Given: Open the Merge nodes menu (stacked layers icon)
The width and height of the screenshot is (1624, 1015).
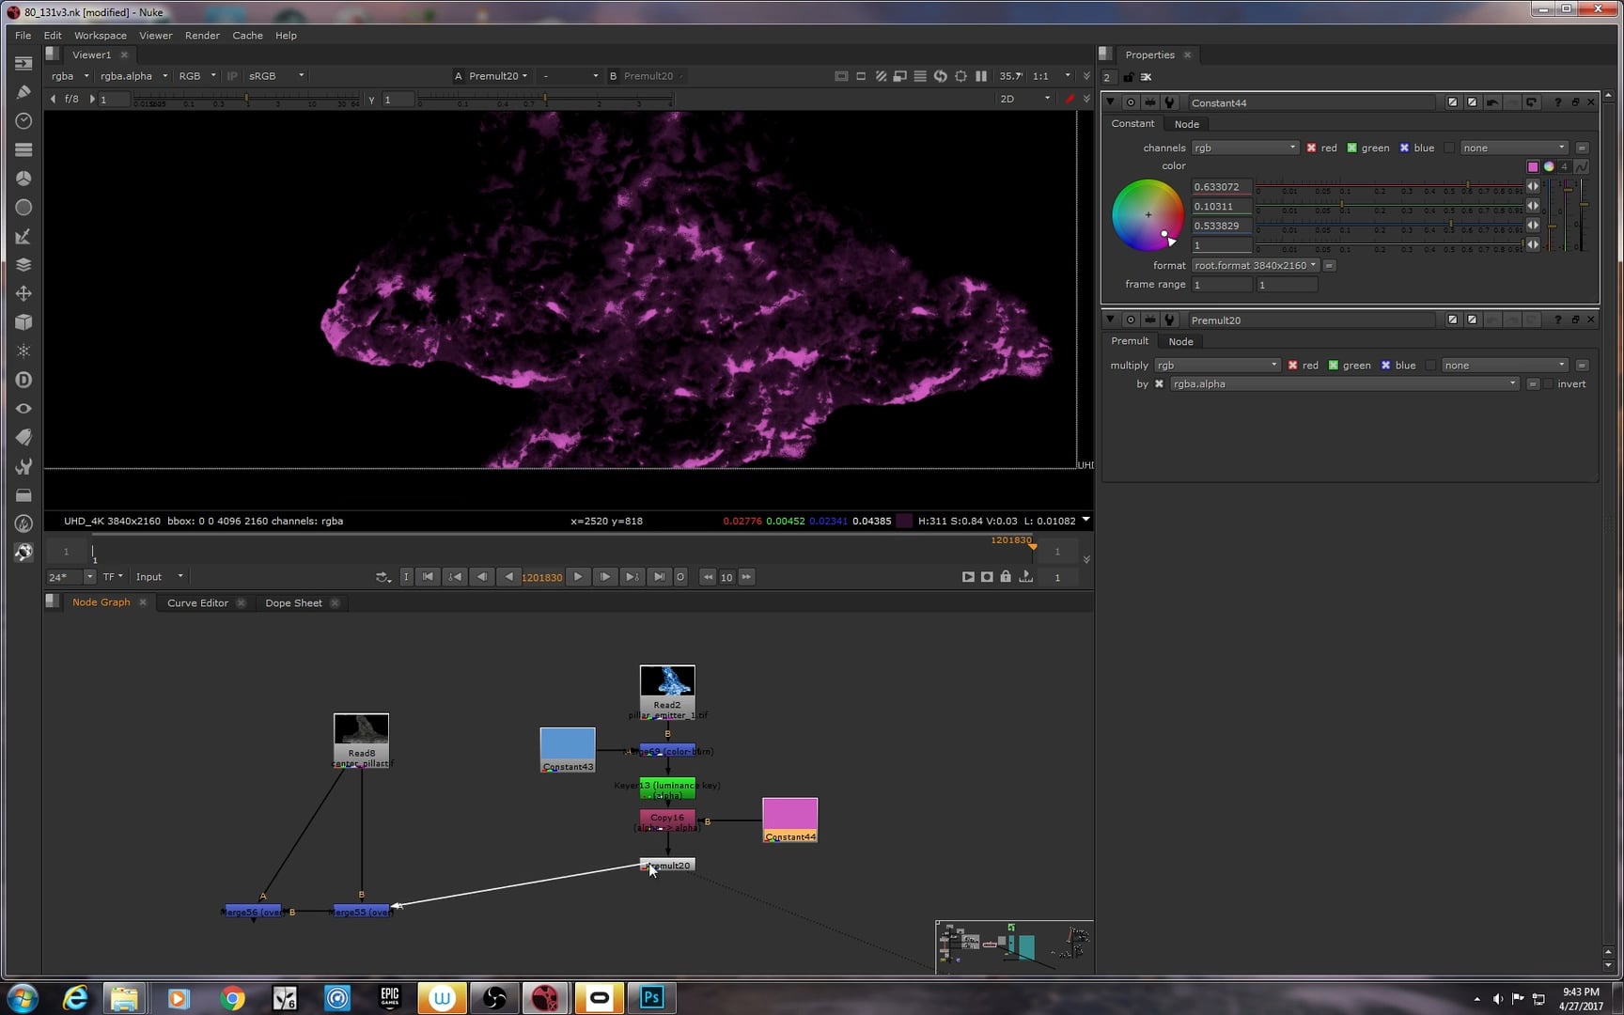Looking at the screenshot, I should [23, 264].
